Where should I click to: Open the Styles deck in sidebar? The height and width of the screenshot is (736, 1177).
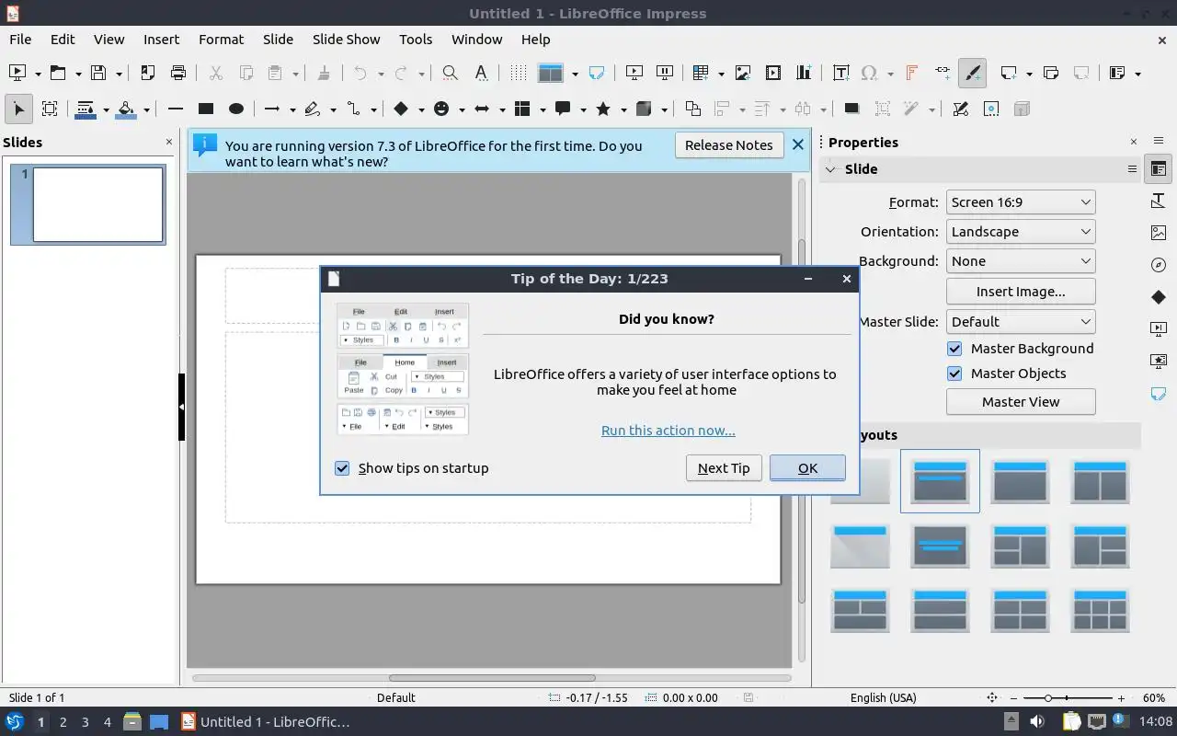1159,201
